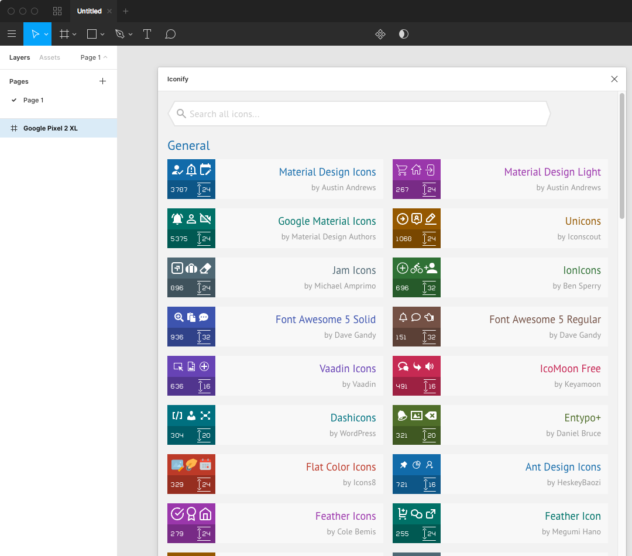Open Ant Design Icons collection
Viewport: 632px width, 556px height.
coord(500,474)
